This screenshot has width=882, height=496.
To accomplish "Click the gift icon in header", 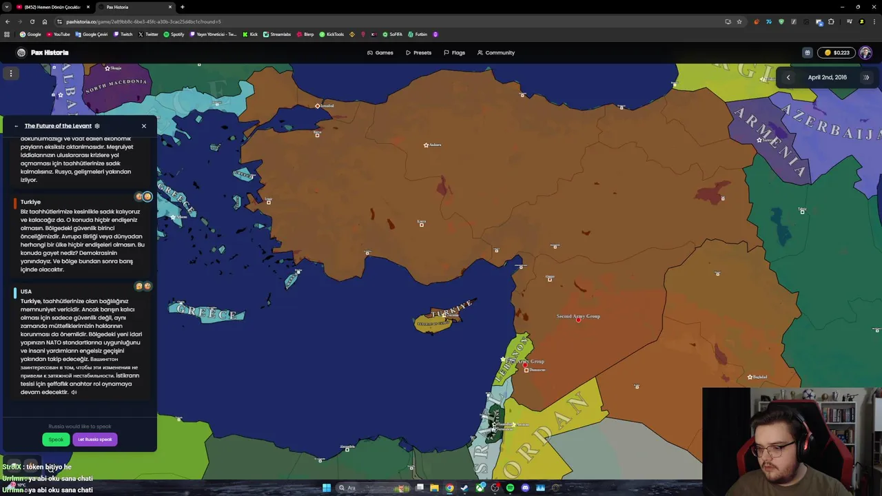I will pos(808,52).
